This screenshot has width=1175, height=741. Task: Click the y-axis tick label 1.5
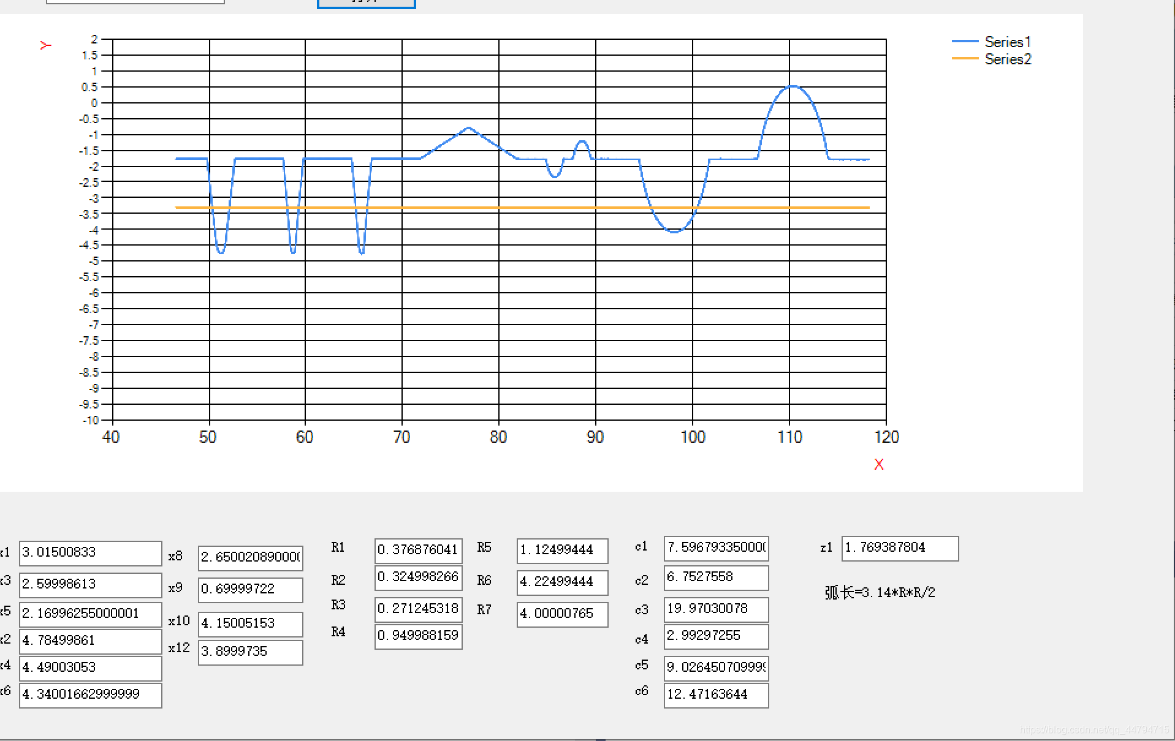point(89,55)
